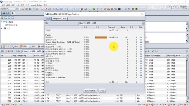
Task: Open the active scan progress selector dropdown
Action: coord(43,51)
